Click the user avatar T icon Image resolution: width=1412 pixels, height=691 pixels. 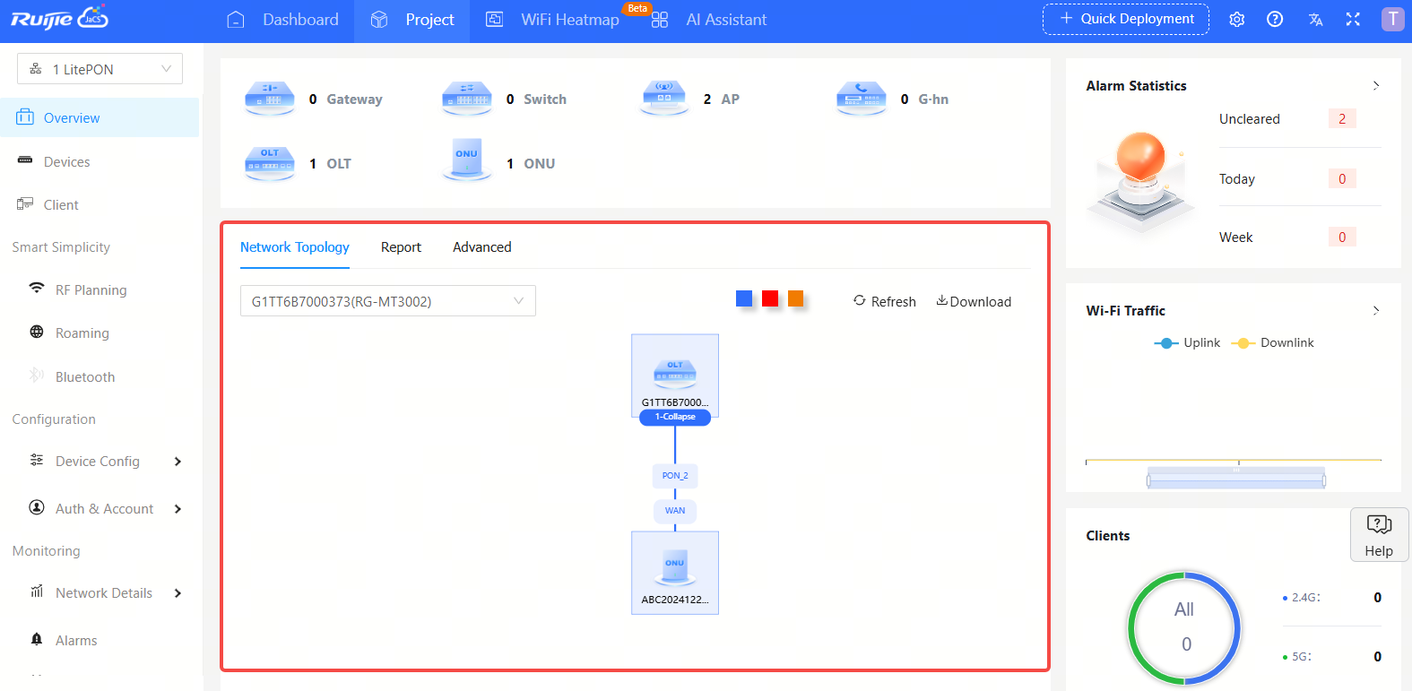[x=1392, y=20]
